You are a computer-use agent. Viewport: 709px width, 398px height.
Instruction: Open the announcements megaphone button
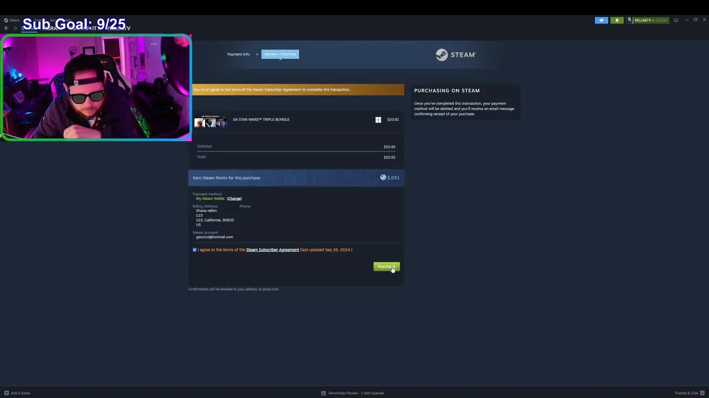(x=601, y=20)
